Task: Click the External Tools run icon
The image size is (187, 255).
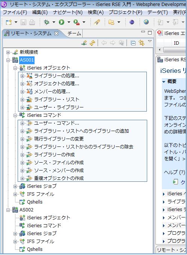Action: click(x=77, y=22)
